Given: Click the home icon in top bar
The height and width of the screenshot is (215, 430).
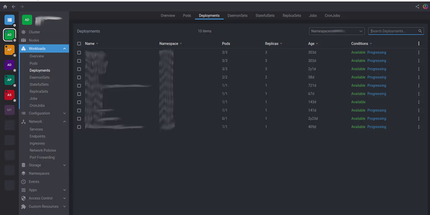Looking at the screenshot, I should point(5,7).
